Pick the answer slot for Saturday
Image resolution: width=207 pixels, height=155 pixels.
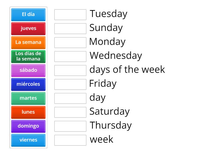pyautogui.click(x=70, y=112)
